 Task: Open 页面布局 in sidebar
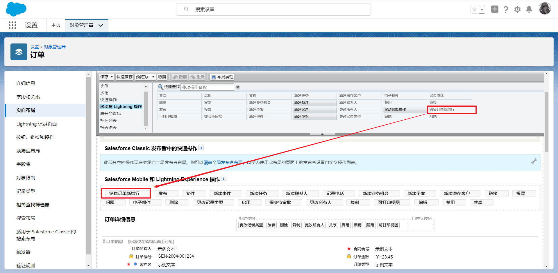point(45,110)
